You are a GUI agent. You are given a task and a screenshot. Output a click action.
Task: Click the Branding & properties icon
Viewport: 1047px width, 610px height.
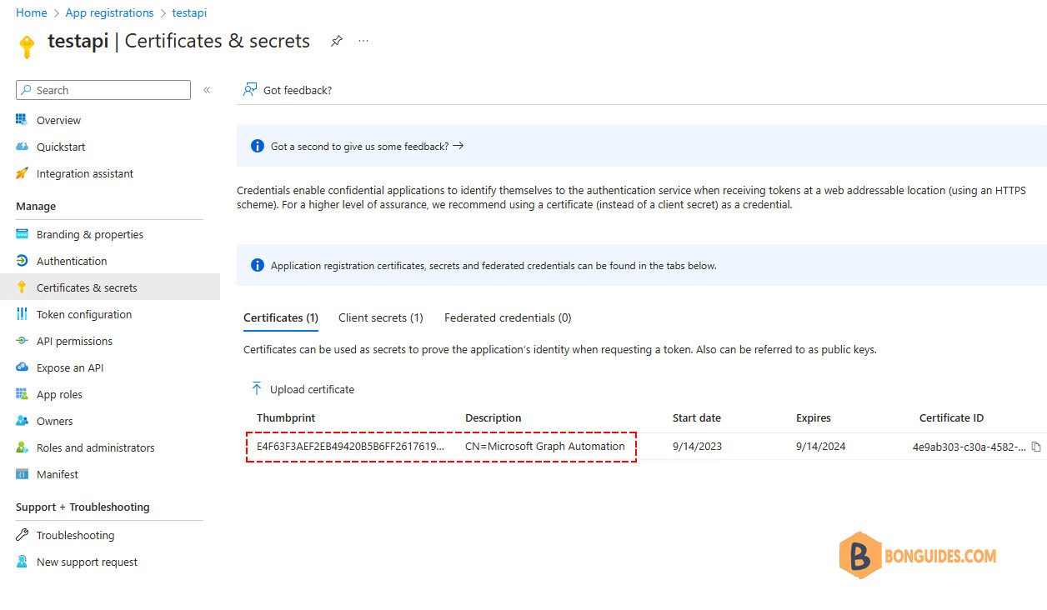[22, 234]
